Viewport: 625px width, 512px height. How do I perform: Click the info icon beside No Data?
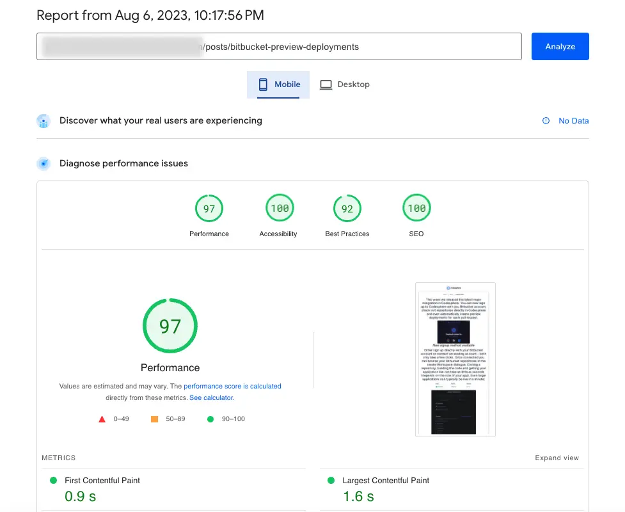(x=546, y=120)
